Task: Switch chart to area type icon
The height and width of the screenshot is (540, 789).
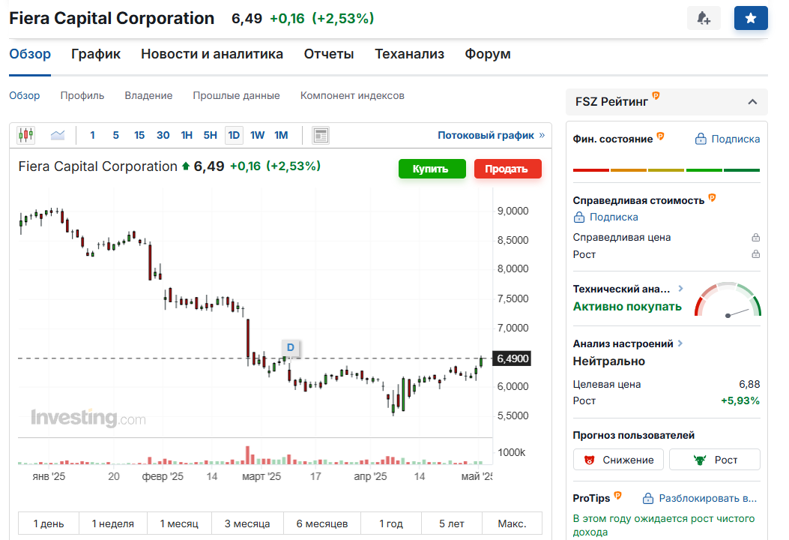Action: click(58, 135)
